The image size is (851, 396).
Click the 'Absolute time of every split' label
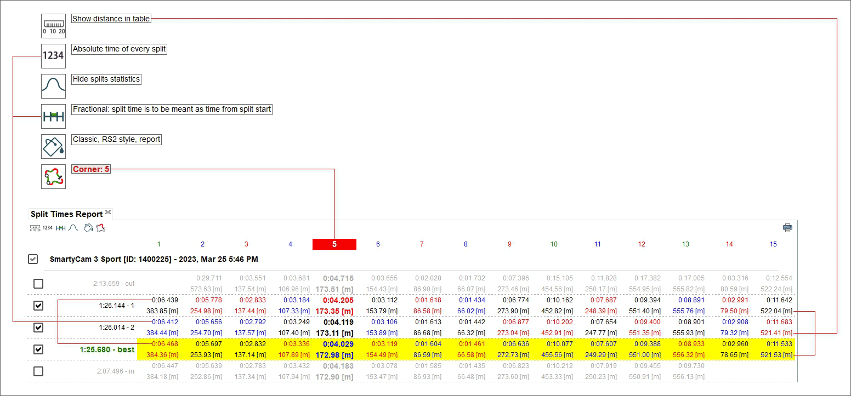(x=120, y=49)
